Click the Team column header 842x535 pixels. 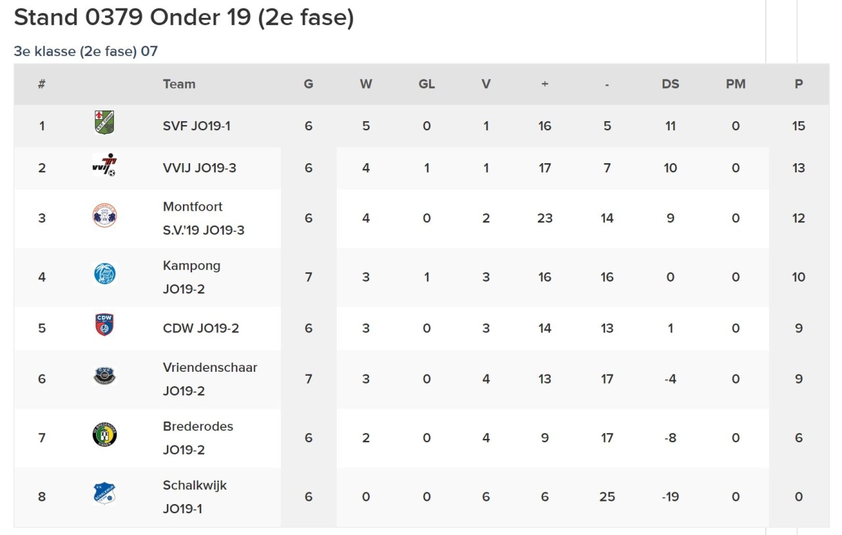[x=179, y=84]
